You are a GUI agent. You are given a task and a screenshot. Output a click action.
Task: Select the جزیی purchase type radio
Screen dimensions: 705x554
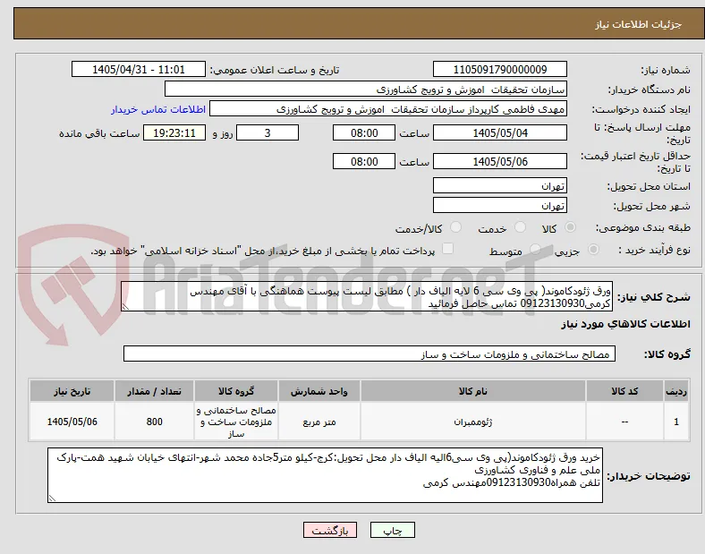[593, 249]
